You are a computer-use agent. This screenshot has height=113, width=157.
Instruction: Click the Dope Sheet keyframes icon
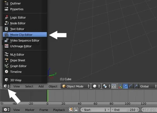7,60
